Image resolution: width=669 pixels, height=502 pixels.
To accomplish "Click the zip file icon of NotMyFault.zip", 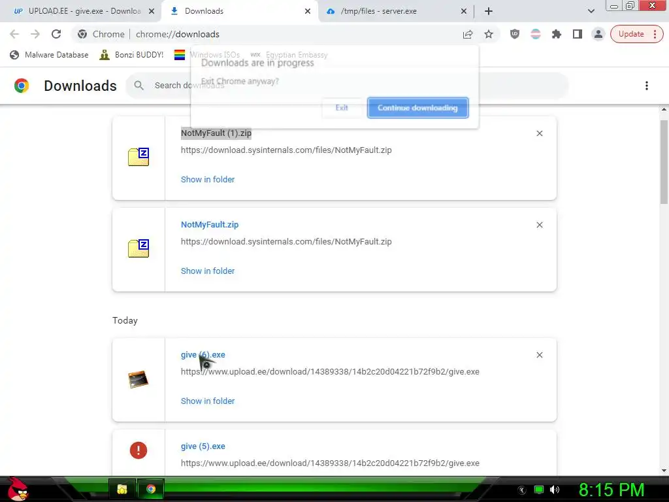I will 139,248.
